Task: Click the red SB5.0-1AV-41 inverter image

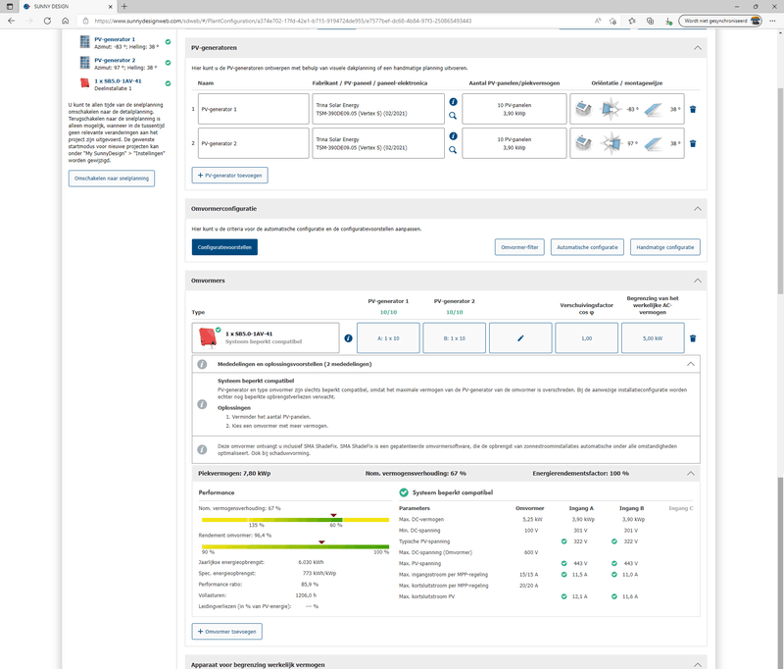Action: [208, 337]
